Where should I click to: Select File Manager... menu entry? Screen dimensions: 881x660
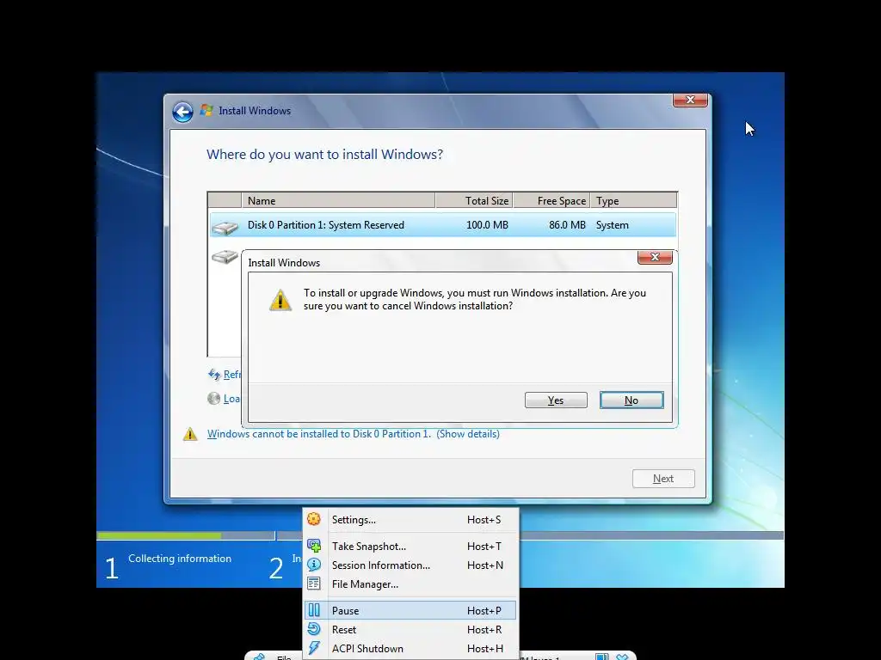pos(410,584)
